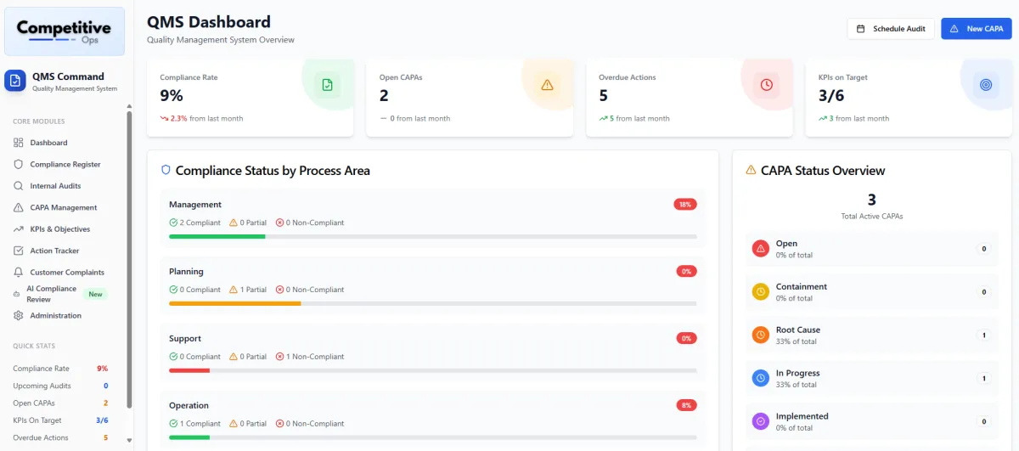Click the Overdue Actions red clock icon
Viewport: 1019px width, 451px height.
767,84
